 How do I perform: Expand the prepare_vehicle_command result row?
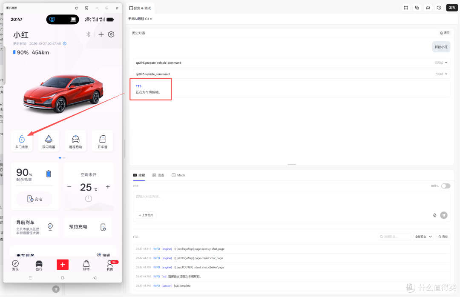[291, 63]
